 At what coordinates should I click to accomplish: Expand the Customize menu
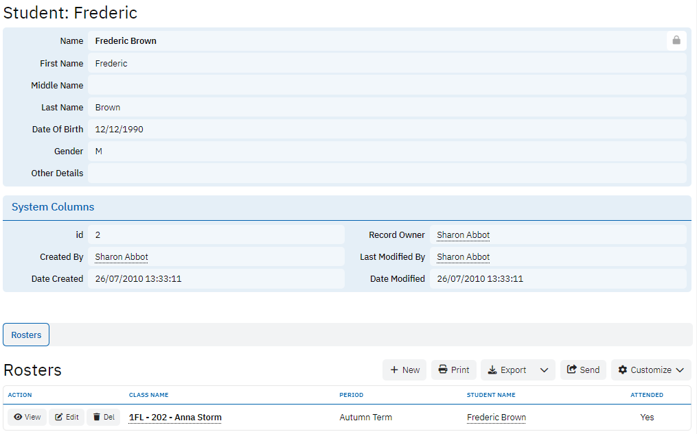click(650, 370)
